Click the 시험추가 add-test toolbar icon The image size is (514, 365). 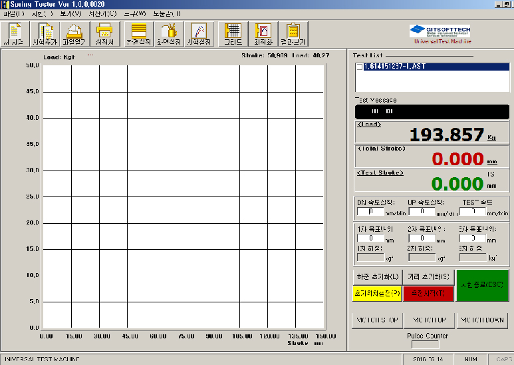click(x=45, y=34)
